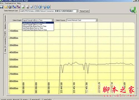The image size is (139, 100).
Task: Click the orange globe toolbar icon
Action: coord(10,7)
